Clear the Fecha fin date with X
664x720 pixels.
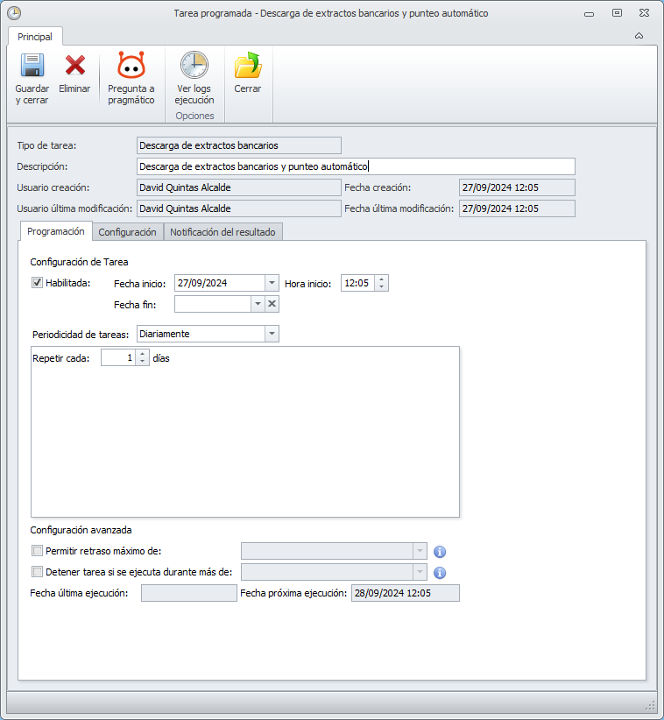pyautogui.click(x=272, y=304)
